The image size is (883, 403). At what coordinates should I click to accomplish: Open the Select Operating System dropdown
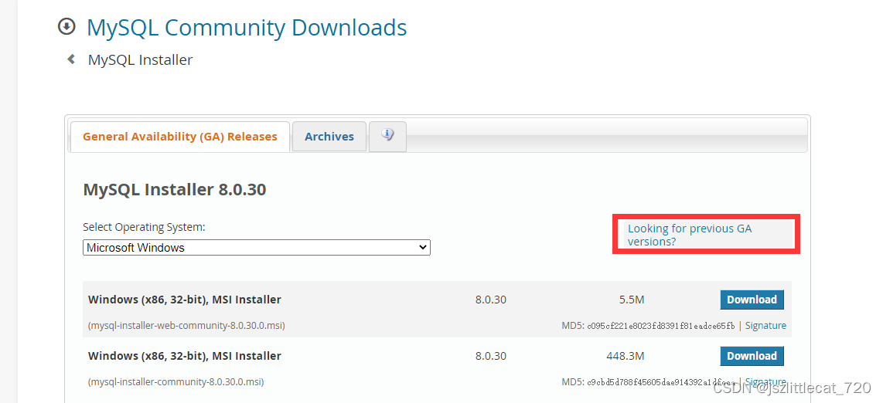pyautogui.click(x=257, y=247)
